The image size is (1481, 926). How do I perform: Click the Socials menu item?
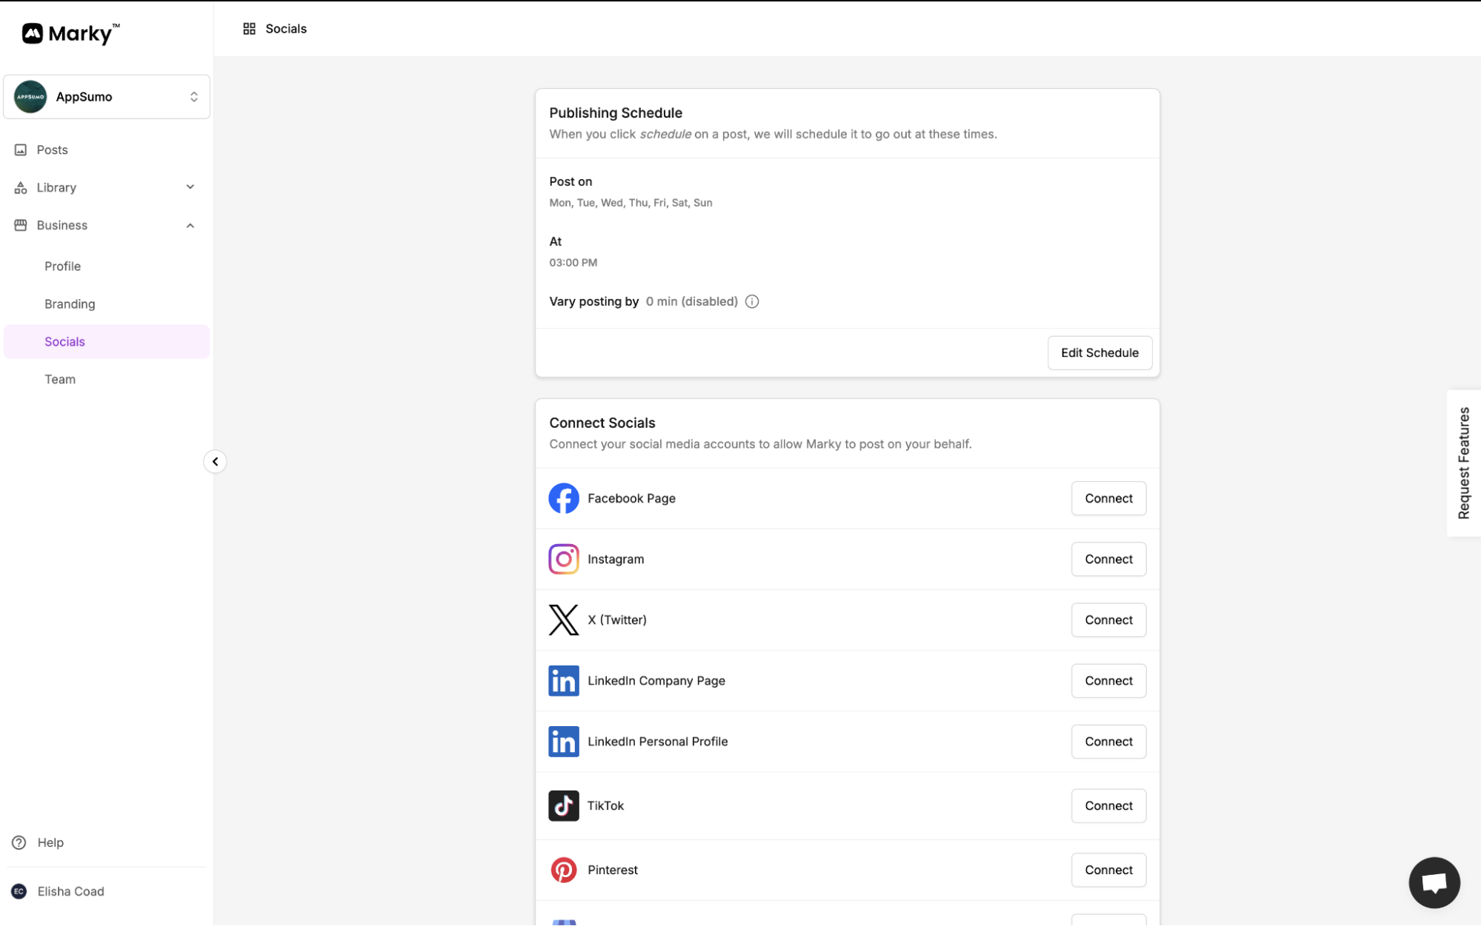(x=64, y=340)
